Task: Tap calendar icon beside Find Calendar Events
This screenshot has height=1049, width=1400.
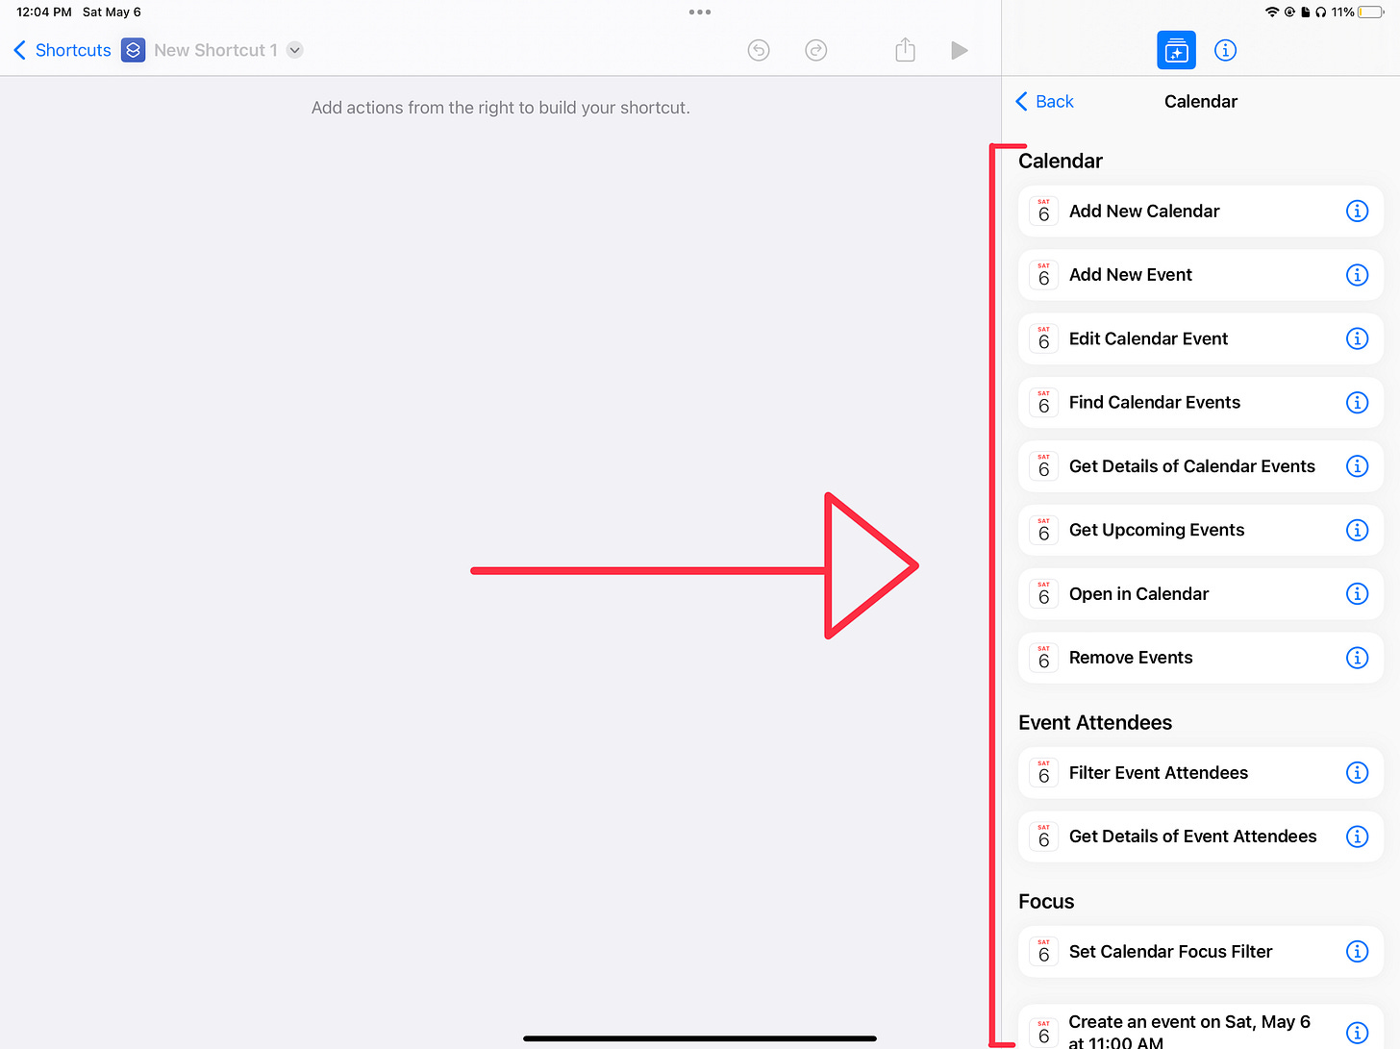Action: point(1043,403)
